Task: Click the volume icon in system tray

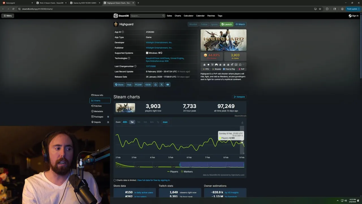Action: coord(345,201)
